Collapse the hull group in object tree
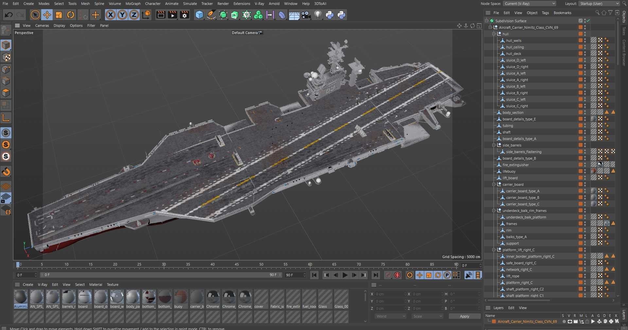Screen dimensions: 628x330 pos(494,34)
